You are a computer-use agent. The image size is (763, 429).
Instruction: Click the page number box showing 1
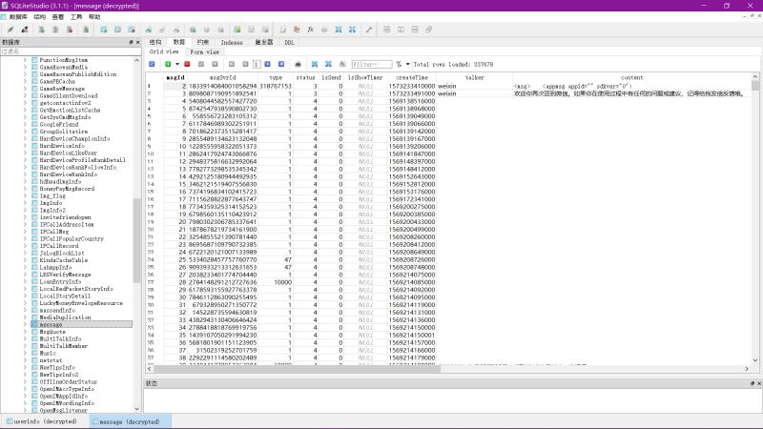pyautogui.click(x=257, y=64)
